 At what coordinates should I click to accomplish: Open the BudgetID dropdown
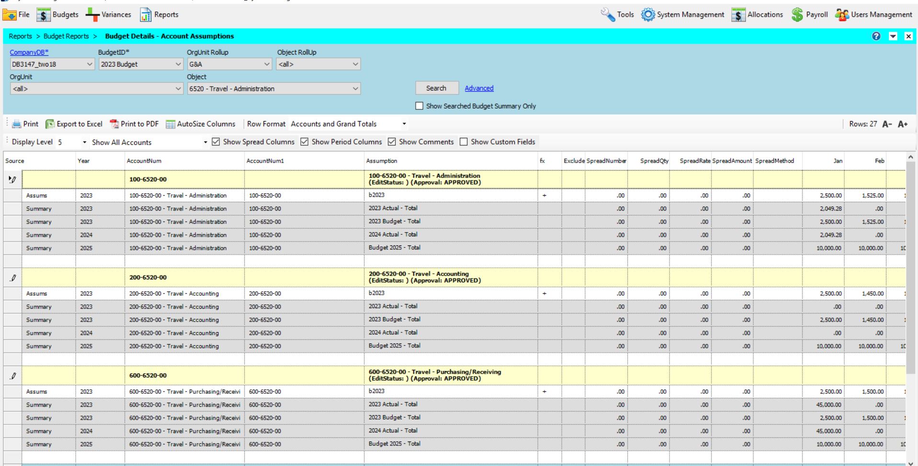pos(178,64)
